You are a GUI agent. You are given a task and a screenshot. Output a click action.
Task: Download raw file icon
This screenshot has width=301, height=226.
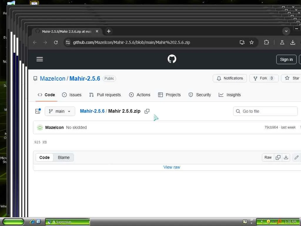pyautogui.click(x=286, y=157)
